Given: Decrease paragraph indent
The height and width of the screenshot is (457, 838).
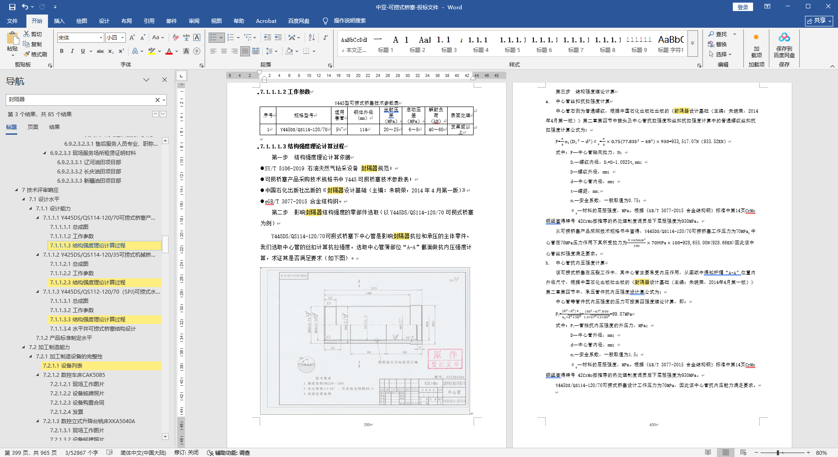Looking at the screenshot, I should [x=268, y=38].
